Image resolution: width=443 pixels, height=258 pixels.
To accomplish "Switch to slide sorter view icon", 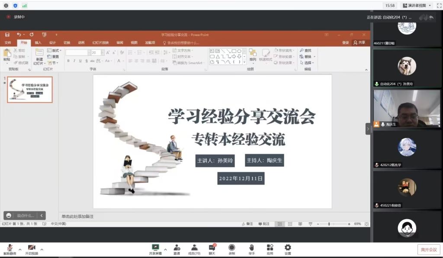I will 290,224.
